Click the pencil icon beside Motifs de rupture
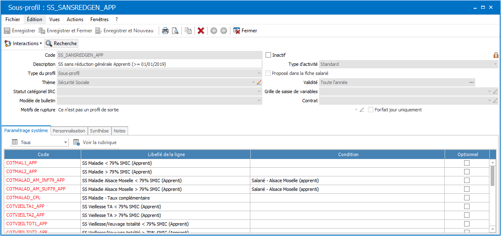This screenshot has width=501, height=236. [362, 110]
